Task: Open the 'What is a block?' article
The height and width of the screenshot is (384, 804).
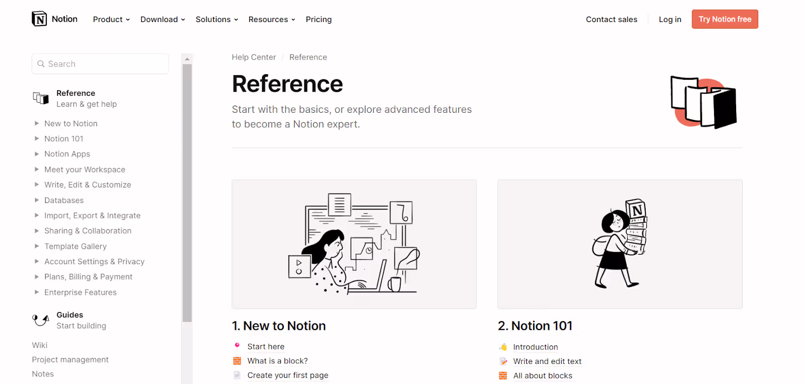Action: [x=277, y=361]
